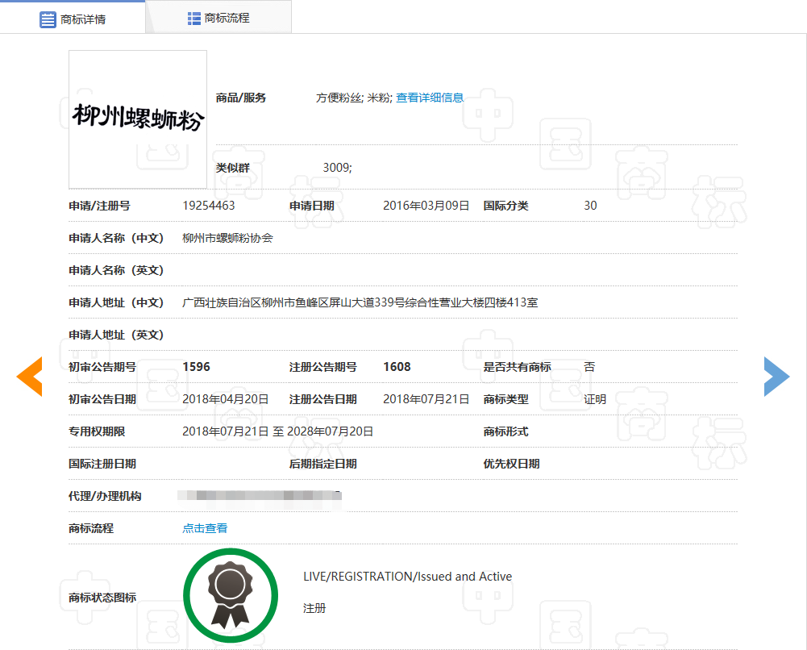Image resolution: width=807 pixels, height=650 pixels.
Task: Select registration number 19254463
Action: pyautogui.click(x=209, y=206)
